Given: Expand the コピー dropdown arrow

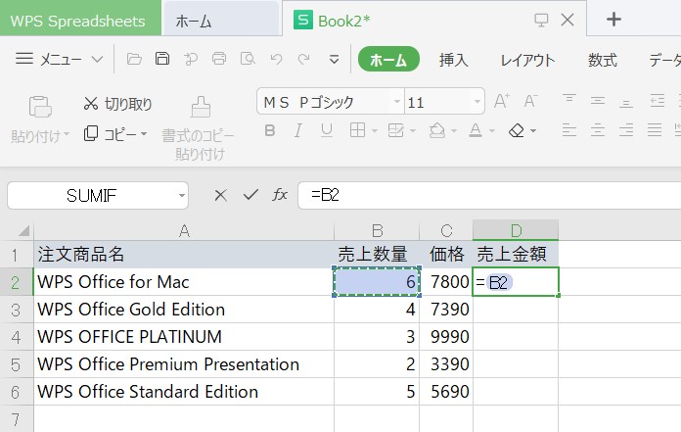Looking at the screenshot, I should (x=144, y=134).
